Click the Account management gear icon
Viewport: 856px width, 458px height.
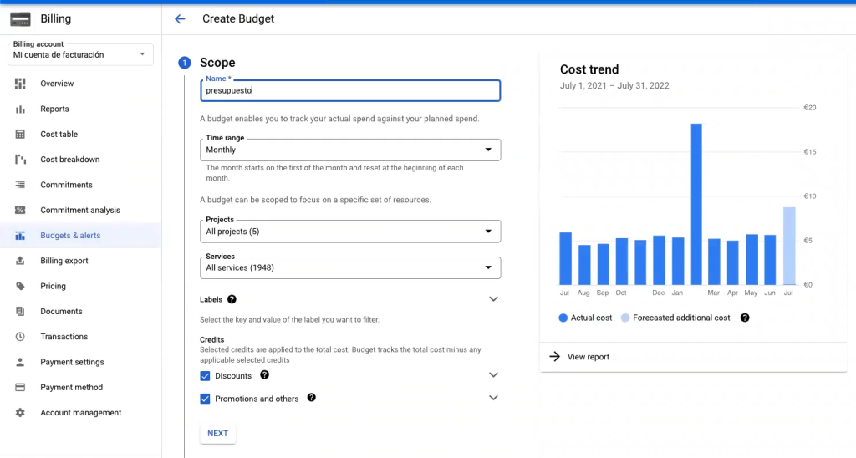pos(20,413)
